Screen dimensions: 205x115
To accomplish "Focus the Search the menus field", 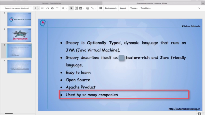I will (x=18, y=8).
